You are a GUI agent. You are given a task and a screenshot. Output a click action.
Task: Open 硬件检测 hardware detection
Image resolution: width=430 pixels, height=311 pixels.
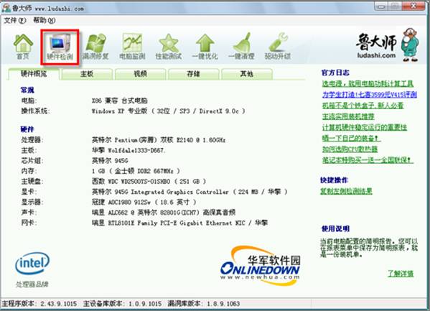60,47
